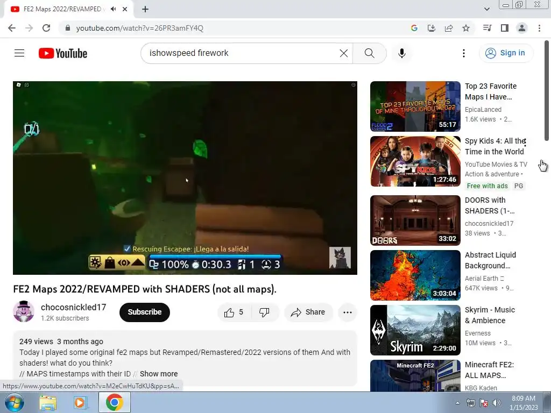Viewport: 551px width, 413px height.
Task: Open chocosnickled17 channel avatar
Action: tap(24, 311)
